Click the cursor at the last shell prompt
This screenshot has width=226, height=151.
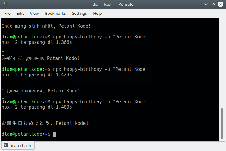click(54, 134)
